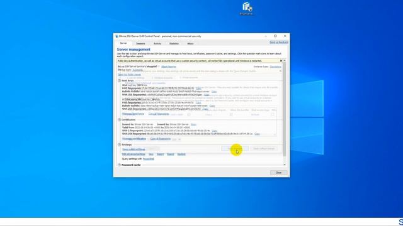Click the Server management heading
Image resolution: width=403 pixels, height=226 pixels.
[133, 50]
